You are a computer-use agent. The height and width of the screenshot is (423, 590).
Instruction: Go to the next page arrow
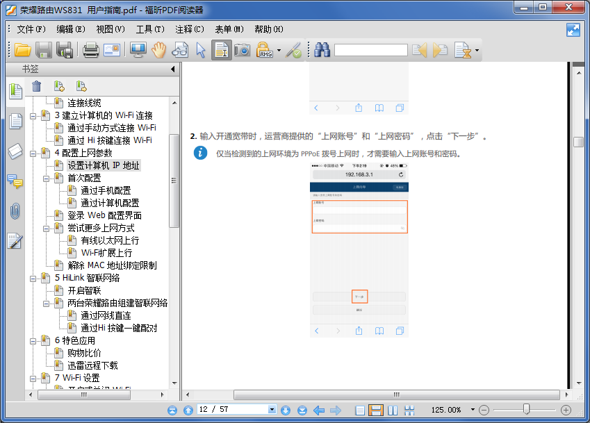pos(285,410)
